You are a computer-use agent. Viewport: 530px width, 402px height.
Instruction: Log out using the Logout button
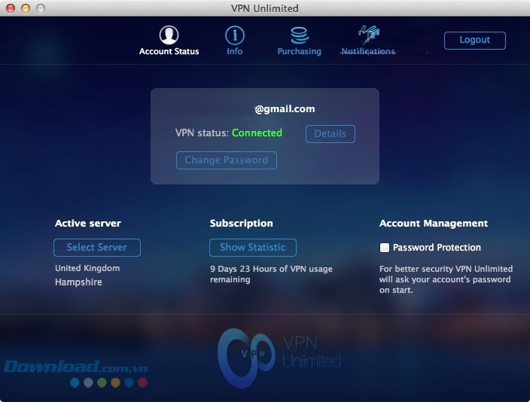pyautogui.click(x=474, y=40)
